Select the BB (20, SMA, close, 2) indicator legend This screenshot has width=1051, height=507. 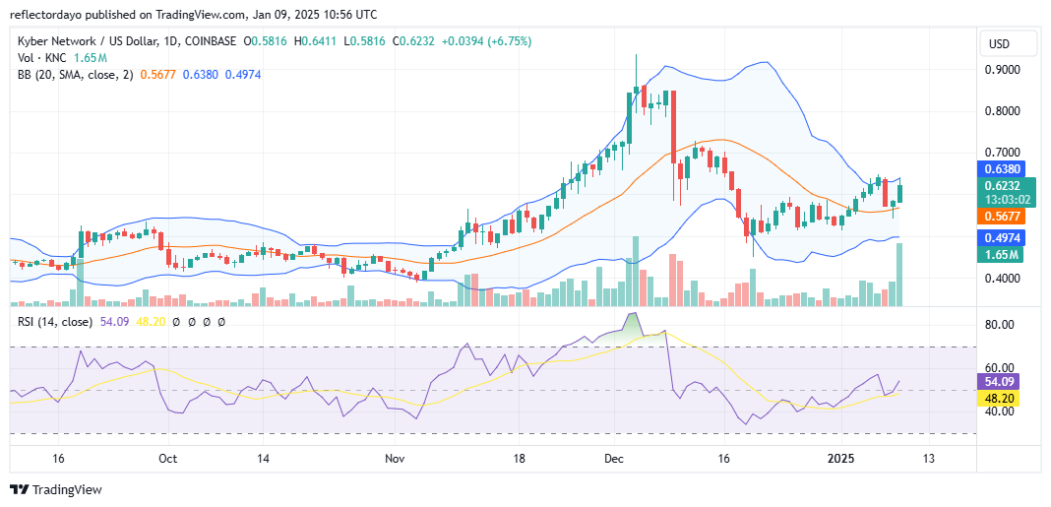pos(74,75)
